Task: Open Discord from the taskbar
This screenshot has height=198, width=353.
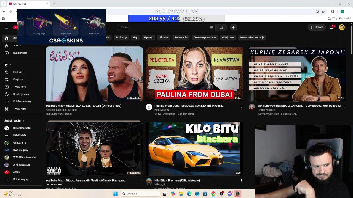Action: 229,194
